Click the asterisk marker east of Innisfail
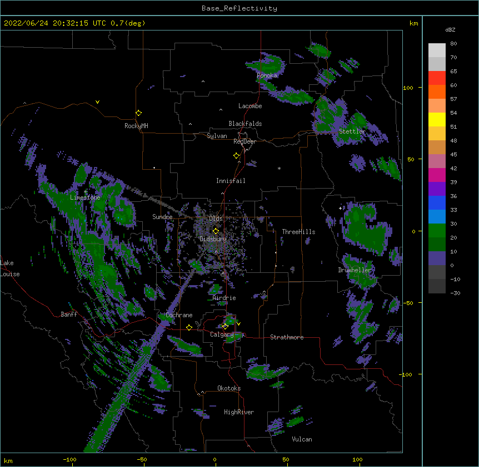The width and height of the screenshot is (479, 467). [x=279, y=169]
